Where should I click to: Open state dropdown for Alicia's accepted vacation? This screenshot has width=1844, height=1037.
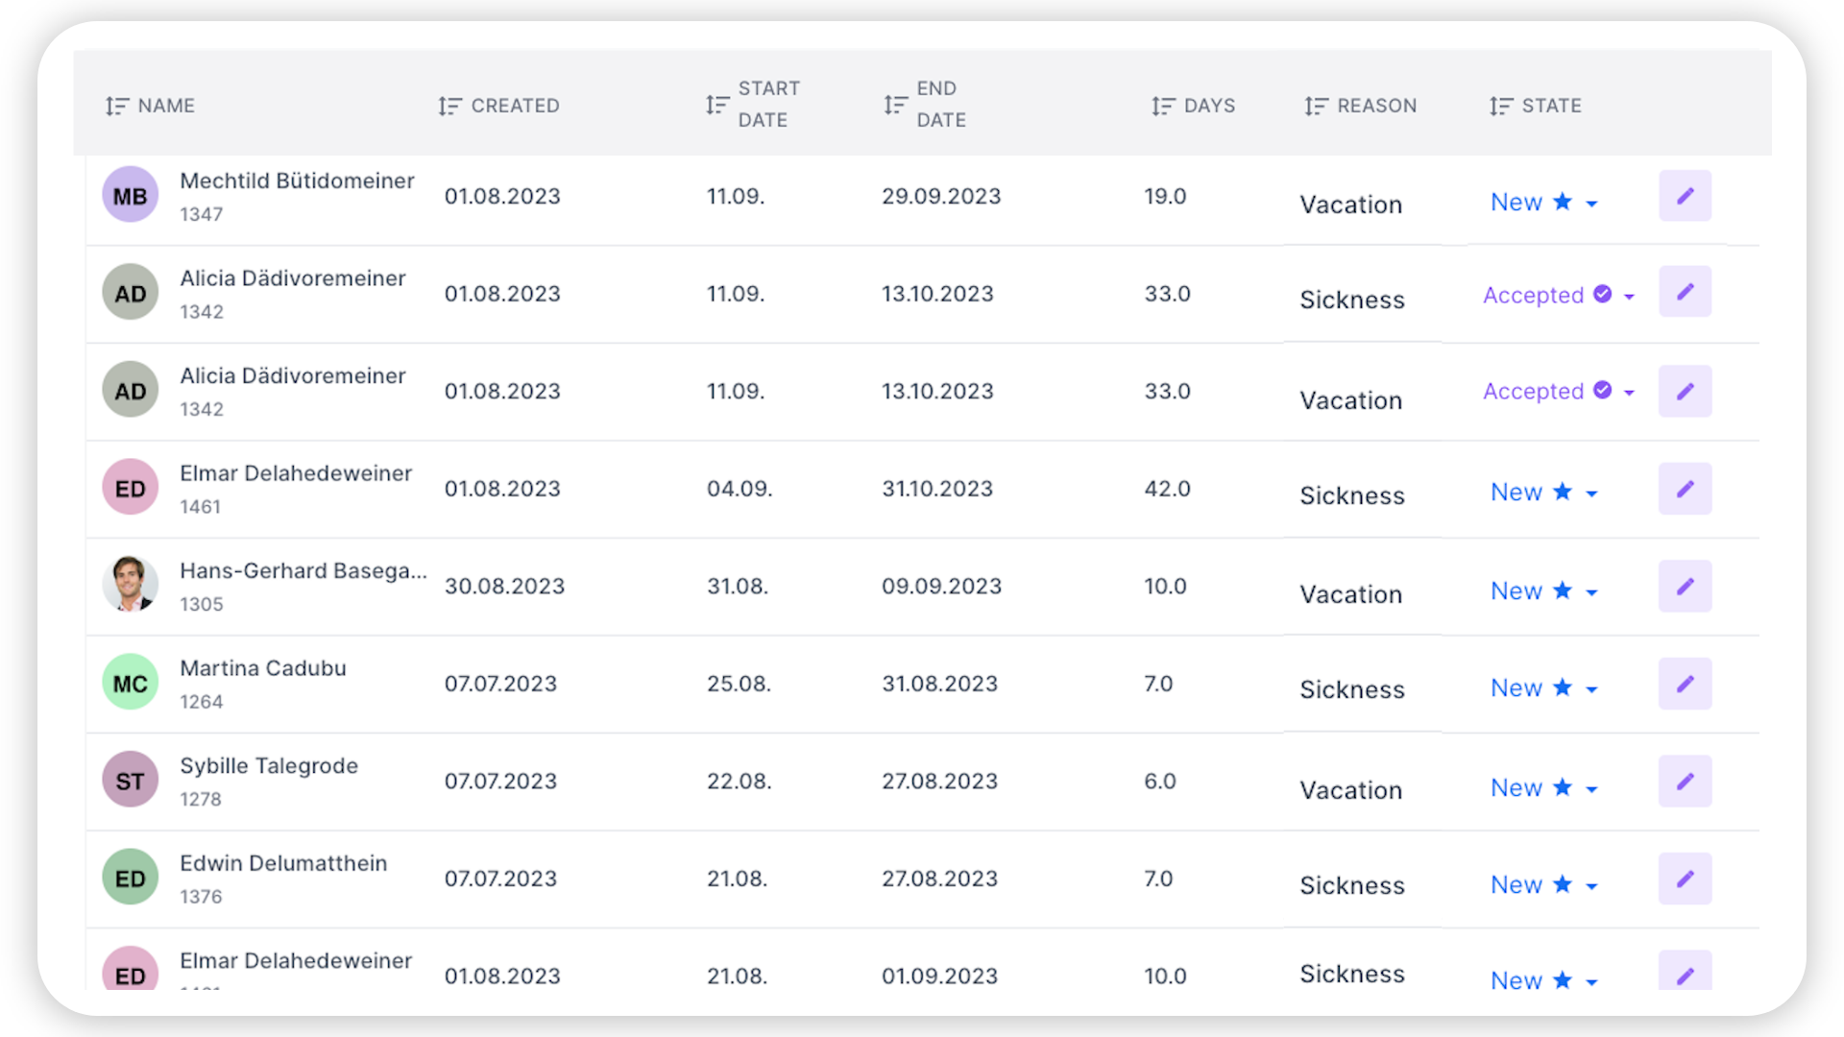[1630, 392]
